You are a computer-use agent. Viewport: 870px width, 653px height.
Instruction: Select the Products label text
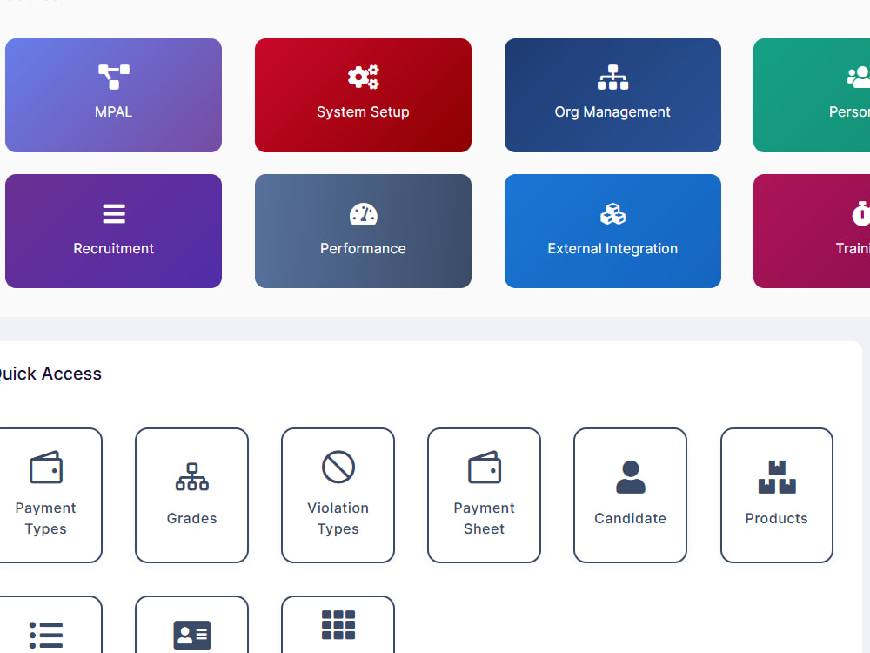coord(777,518)
